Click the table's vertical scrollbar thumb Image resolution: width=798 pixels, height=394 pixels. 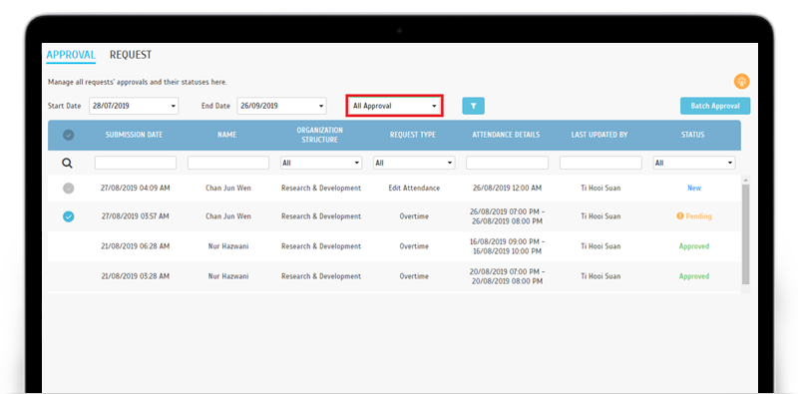point(745,233)
